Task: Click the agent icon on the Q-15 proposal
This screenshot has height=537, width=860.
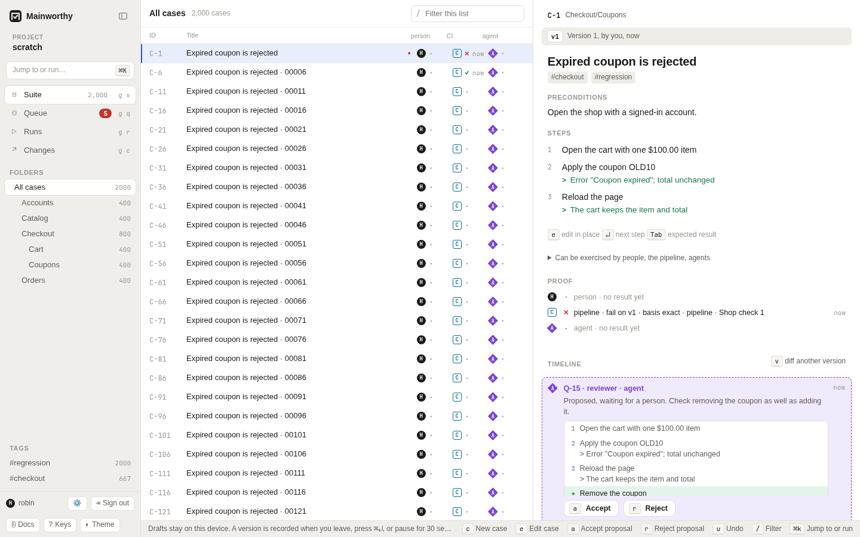Action: 552,388
